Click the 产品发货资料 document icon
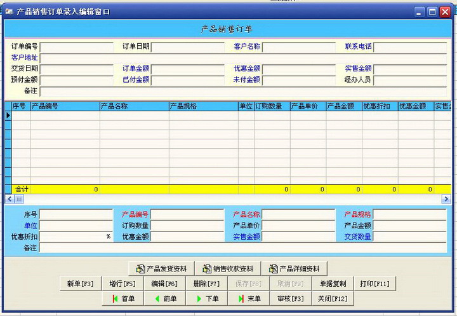457x316 pixels. [x=140, y=269]
